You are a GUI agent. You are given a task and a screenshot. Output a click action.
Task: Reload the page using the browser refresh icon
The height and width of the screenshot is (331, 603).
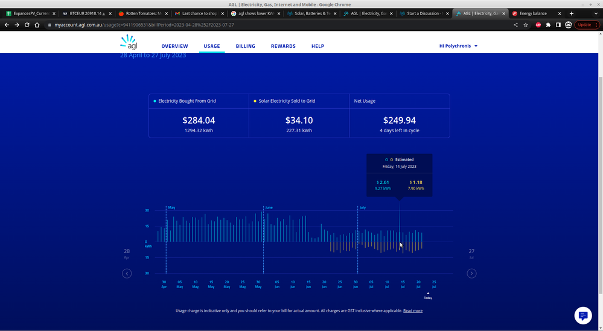coord(27,25)
